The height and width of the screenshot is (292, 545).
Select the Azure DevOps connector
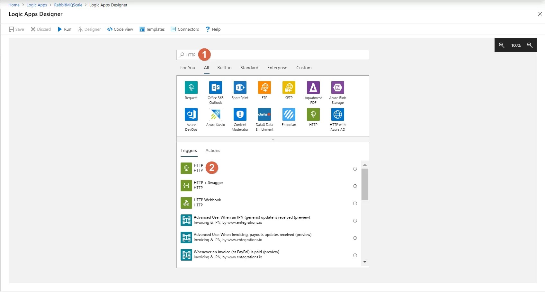pos(191,114)
